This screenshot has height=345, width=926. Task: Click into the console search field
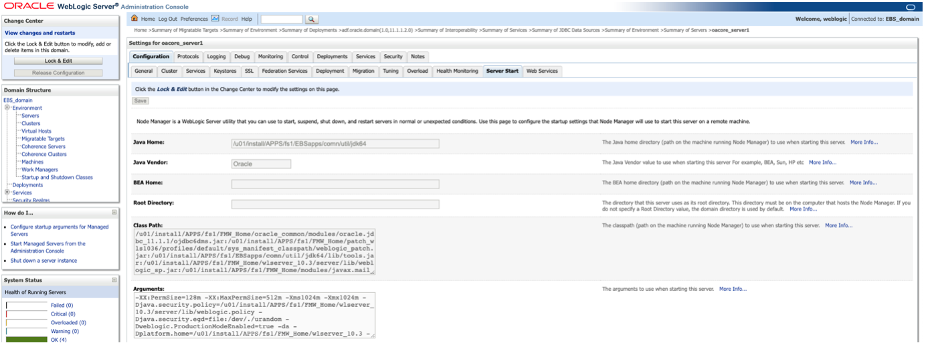tap(281, 19)
